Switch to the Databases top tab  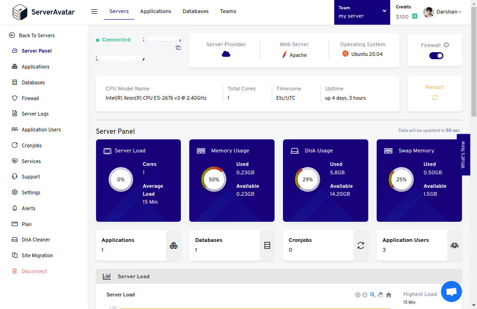[x=196, y=11]
